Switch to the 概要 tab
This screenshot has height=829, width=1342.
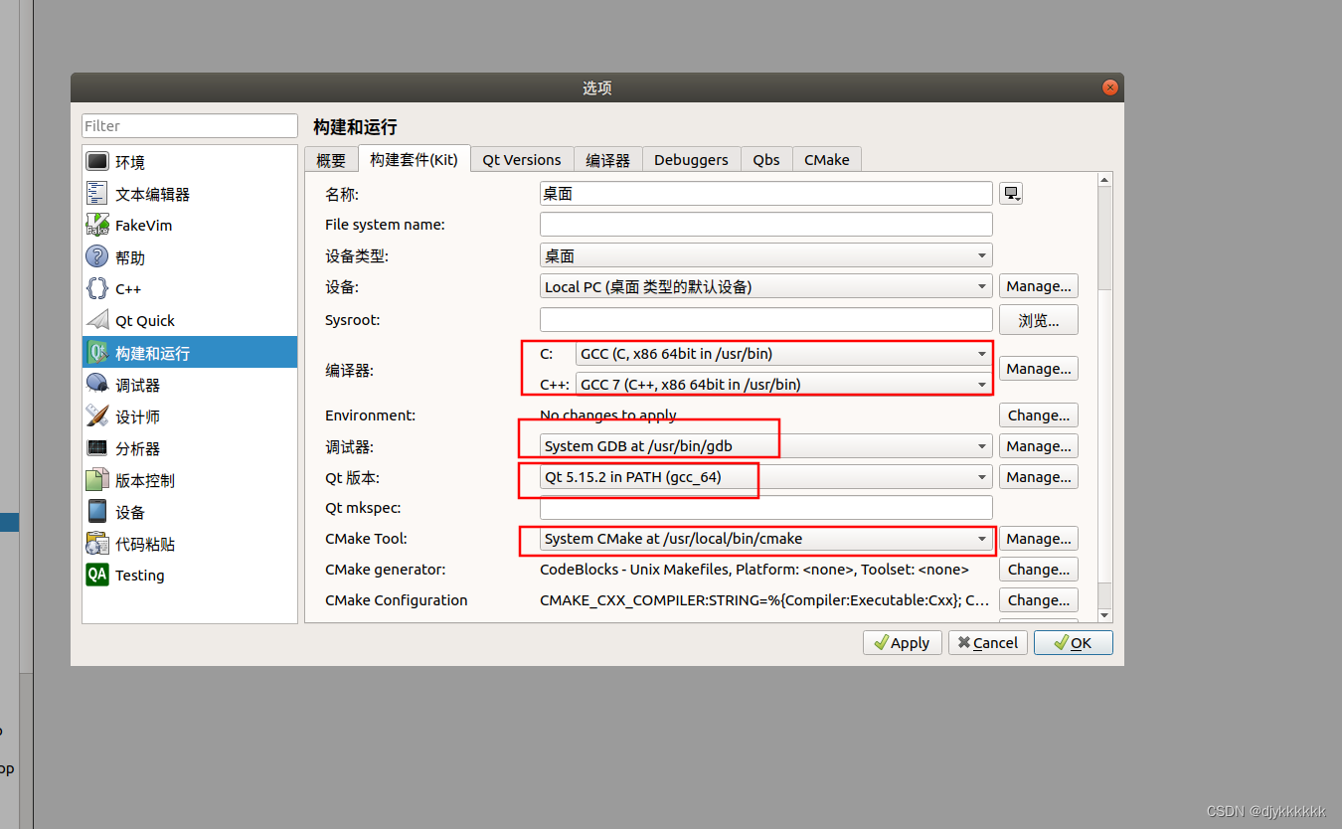click(x=331, y=160)
